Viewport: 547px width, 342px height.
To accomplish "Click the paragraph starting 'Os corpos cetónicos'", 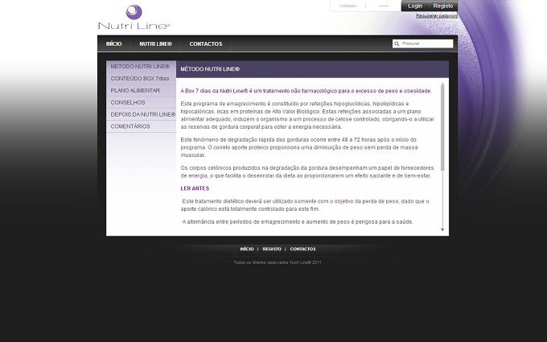I will tap(306, 171).
